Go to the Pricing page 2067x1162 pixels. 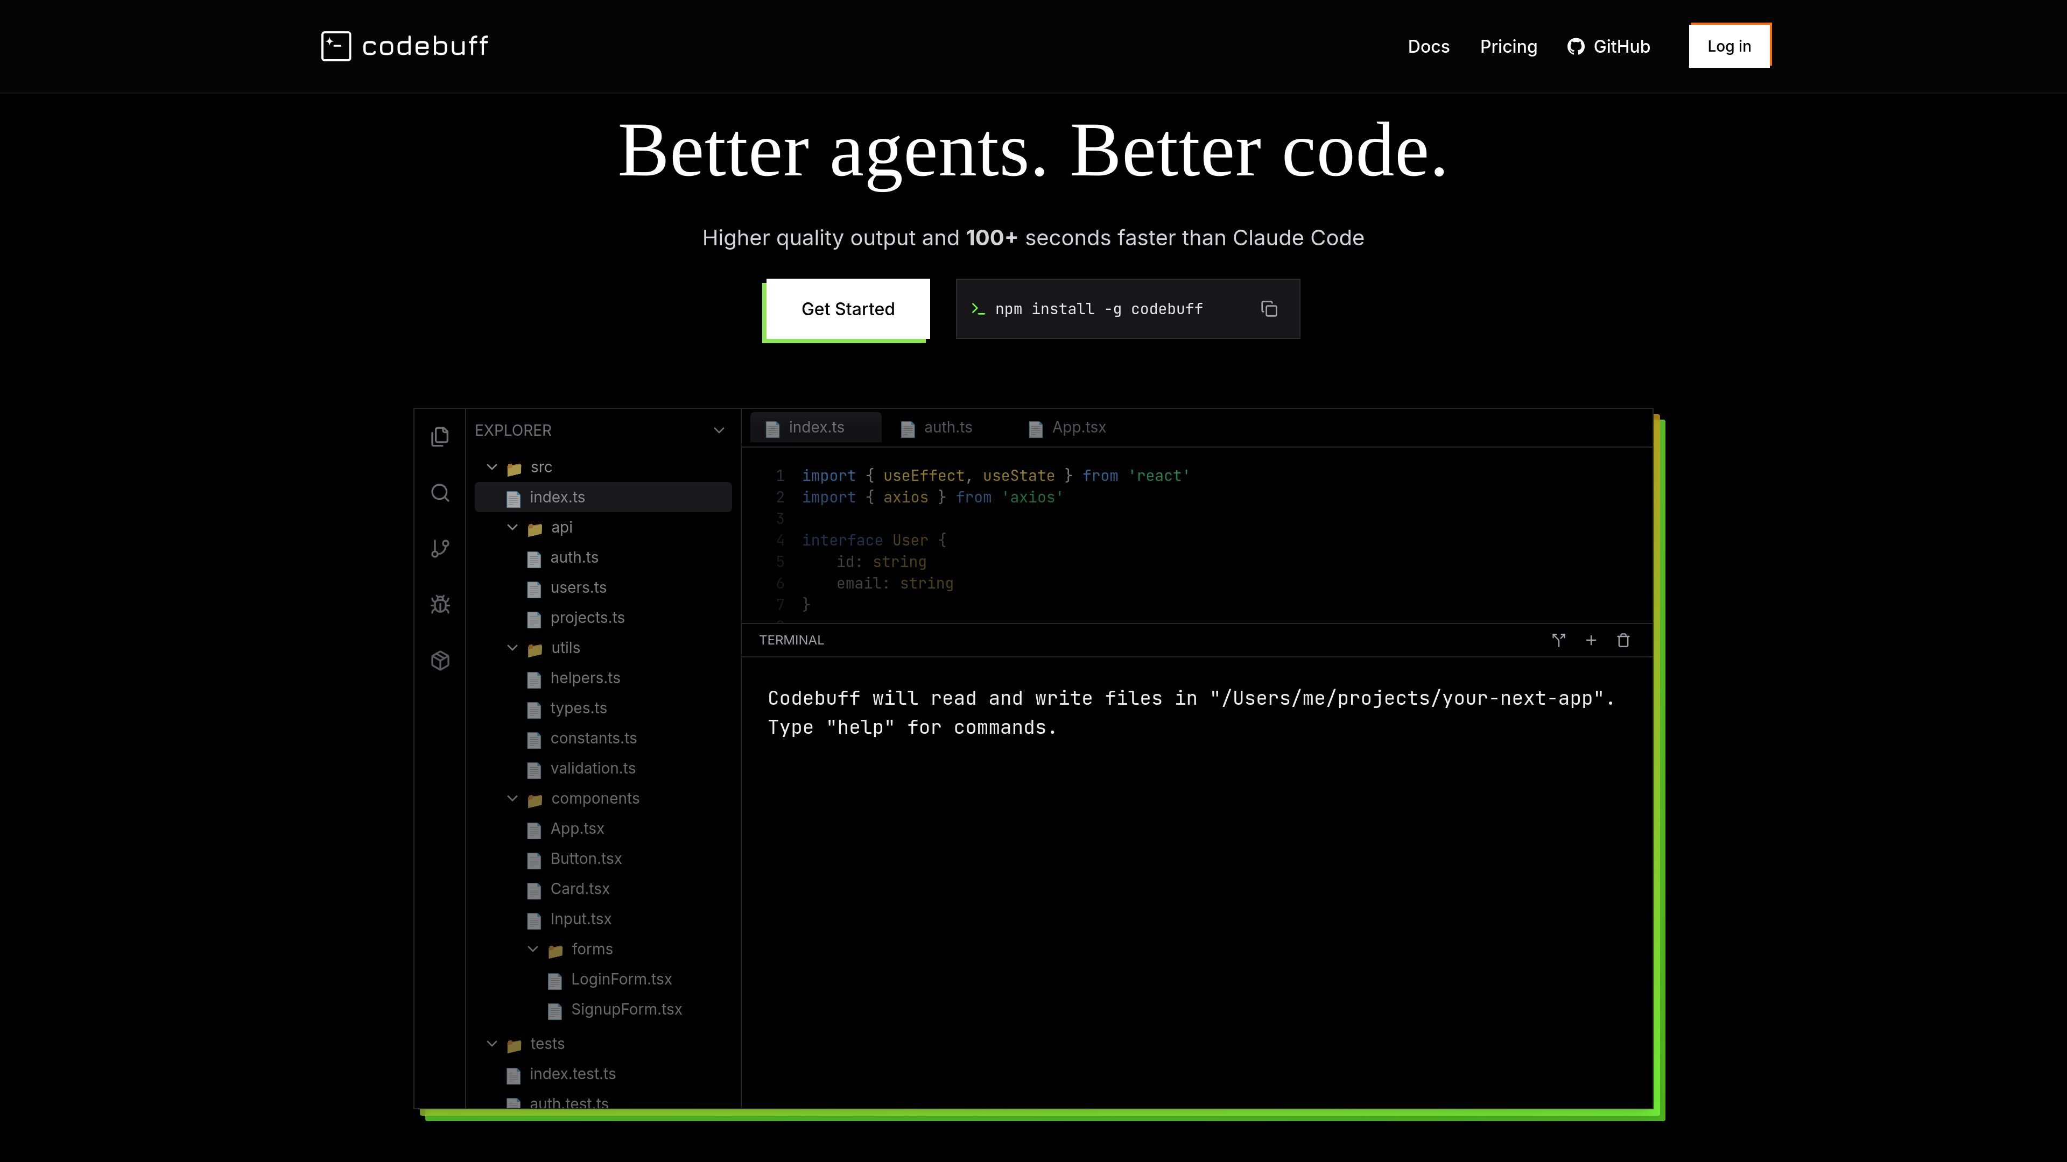coord(1508,46)
